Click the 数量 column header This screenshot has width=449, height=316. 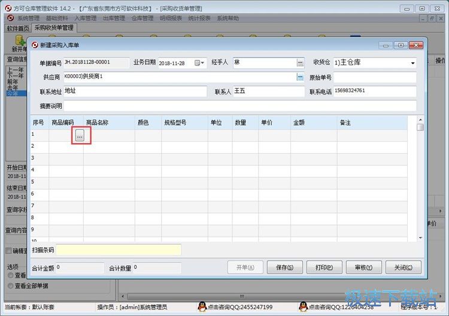pyautogui.click(x=245, y=123)
